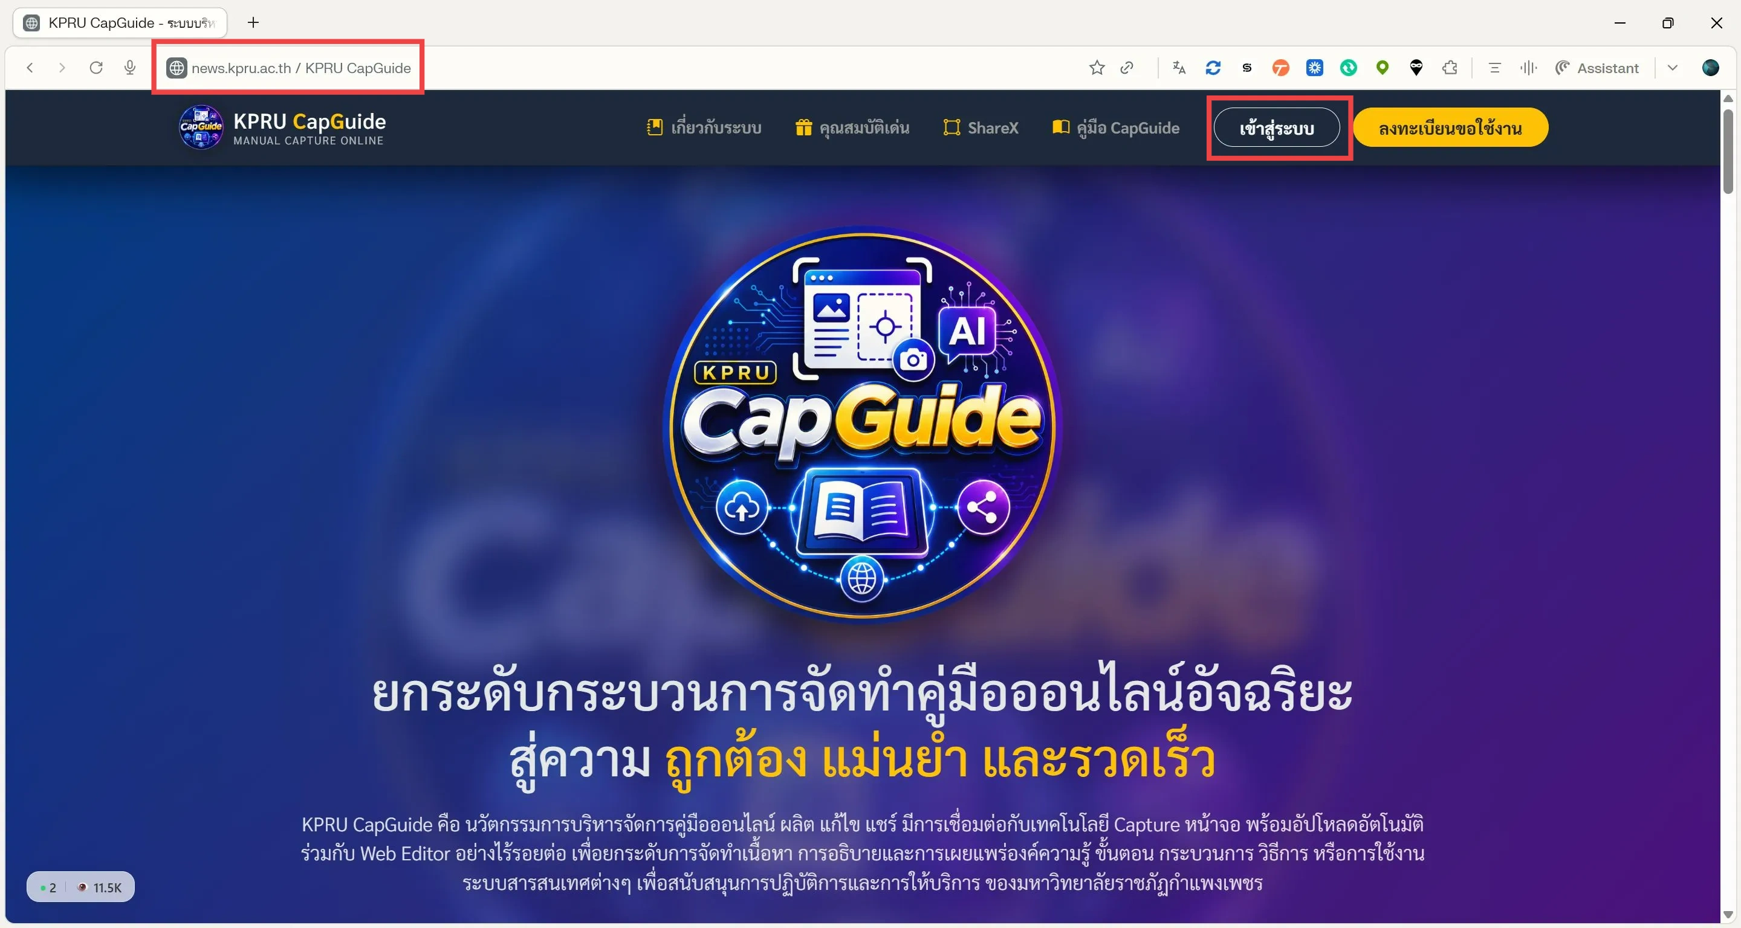
Task: Copy page link using the chain icon
Action: click(x=1127, y=68)
